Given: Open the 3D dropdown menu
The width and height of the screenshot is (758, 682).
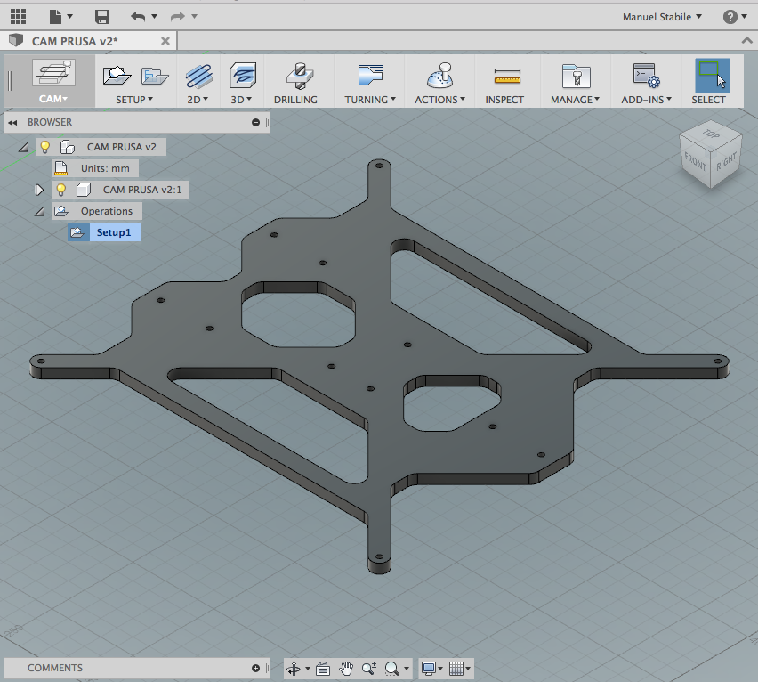Looking at the screenshot, I should click(241, 100).
